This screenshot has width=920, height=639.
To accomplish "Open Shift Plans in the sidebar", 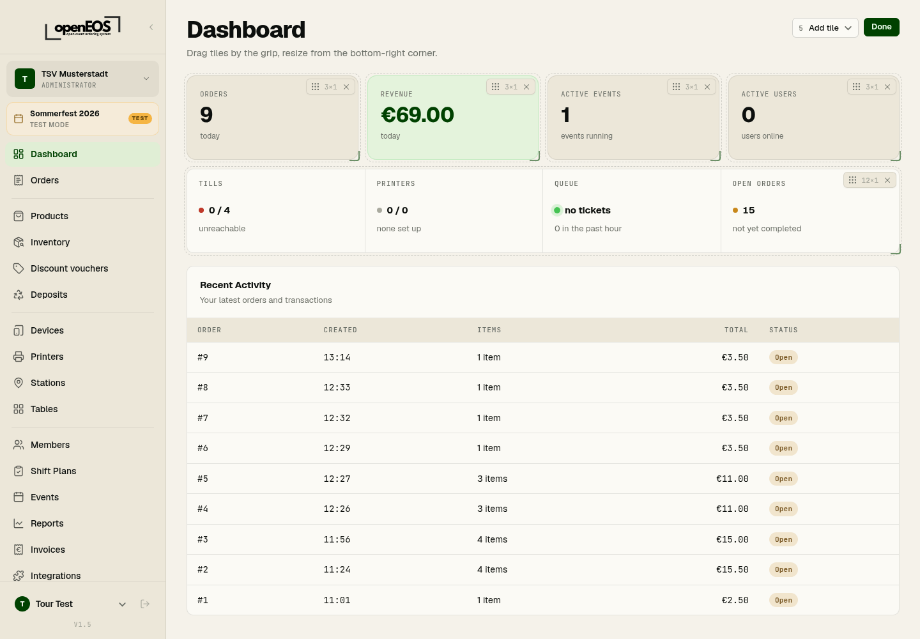I will coord(82,471).
